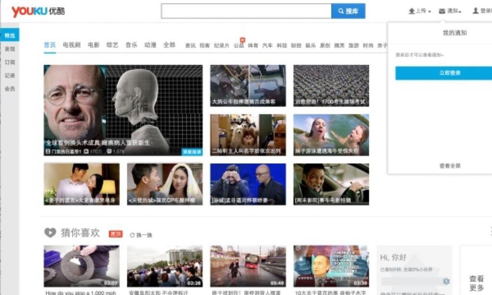
Task: Play the 02:07 brake disc video
Action: (82, 266)
